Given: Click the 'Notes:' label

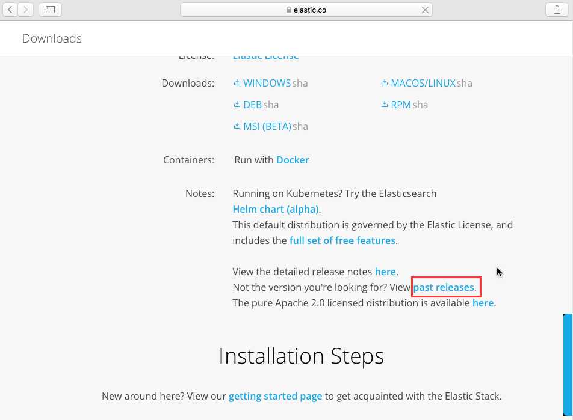Looking at the screenshot, I should click(200, 193).
